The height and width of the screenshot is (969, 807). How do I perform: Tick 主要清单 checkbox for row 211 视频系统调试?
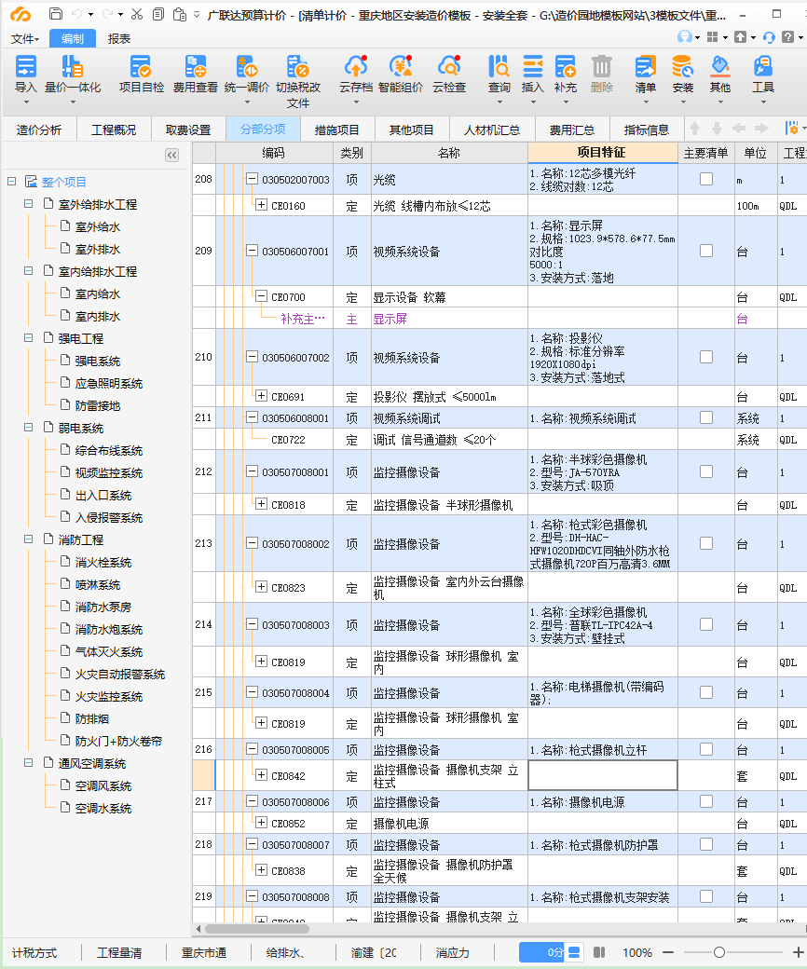click(x=706, y=419)
